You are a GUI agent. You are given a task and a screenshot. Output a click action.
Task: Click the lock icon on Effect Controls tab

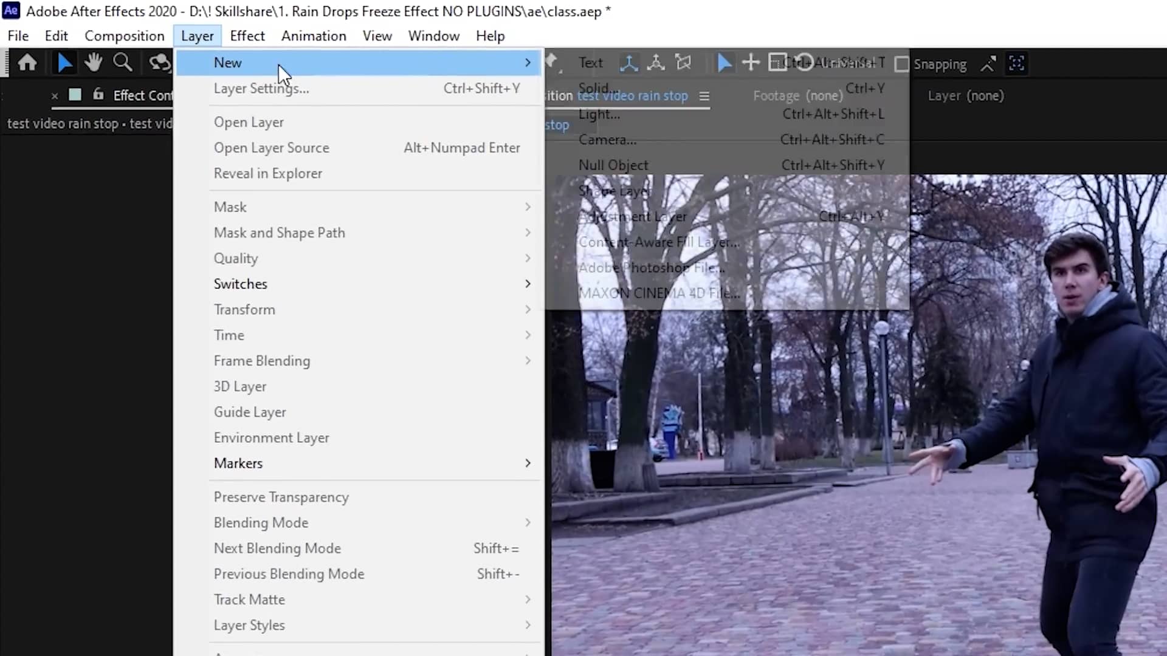(x=97, y=95)
